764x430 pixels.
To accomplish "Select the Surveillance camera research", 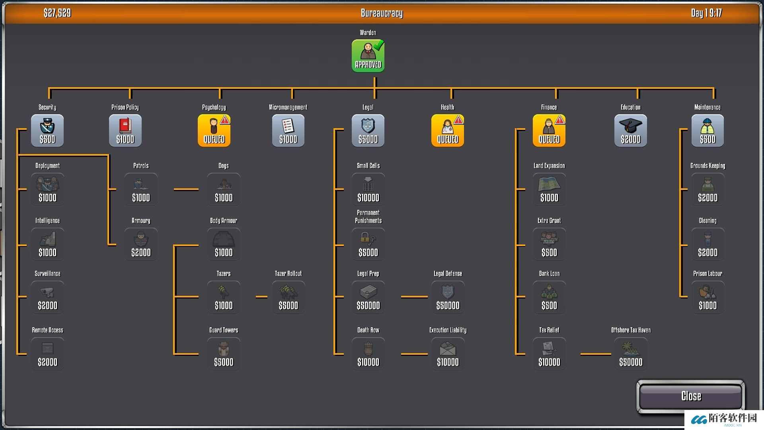I will click(x=47, y=297).
